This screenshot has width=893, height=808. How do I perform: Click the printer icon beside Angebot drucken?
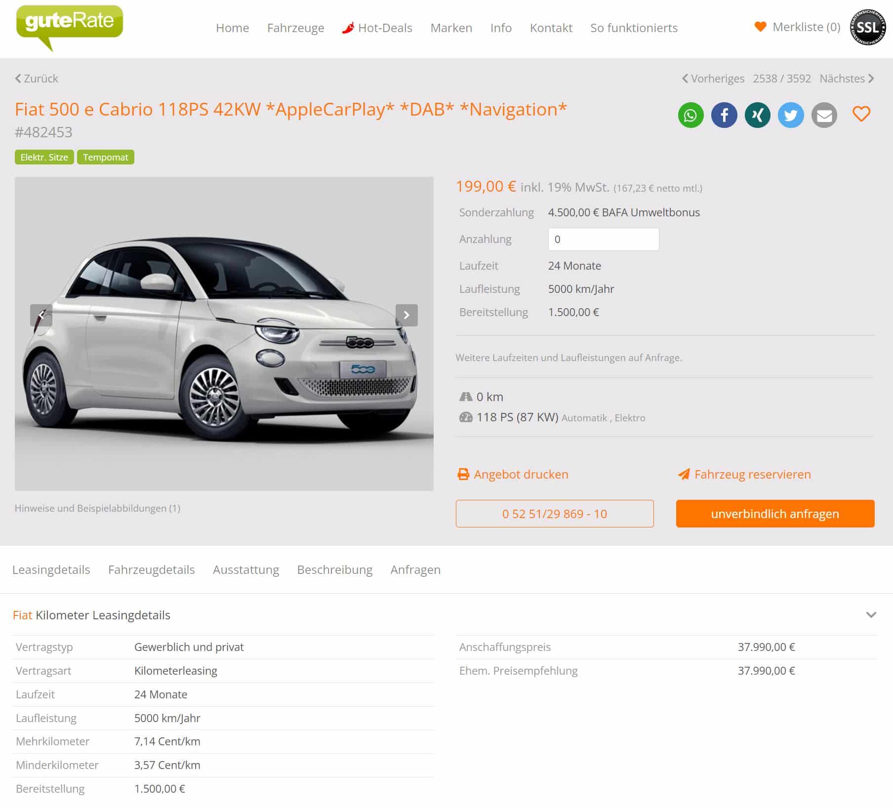(x=463, y=474)
